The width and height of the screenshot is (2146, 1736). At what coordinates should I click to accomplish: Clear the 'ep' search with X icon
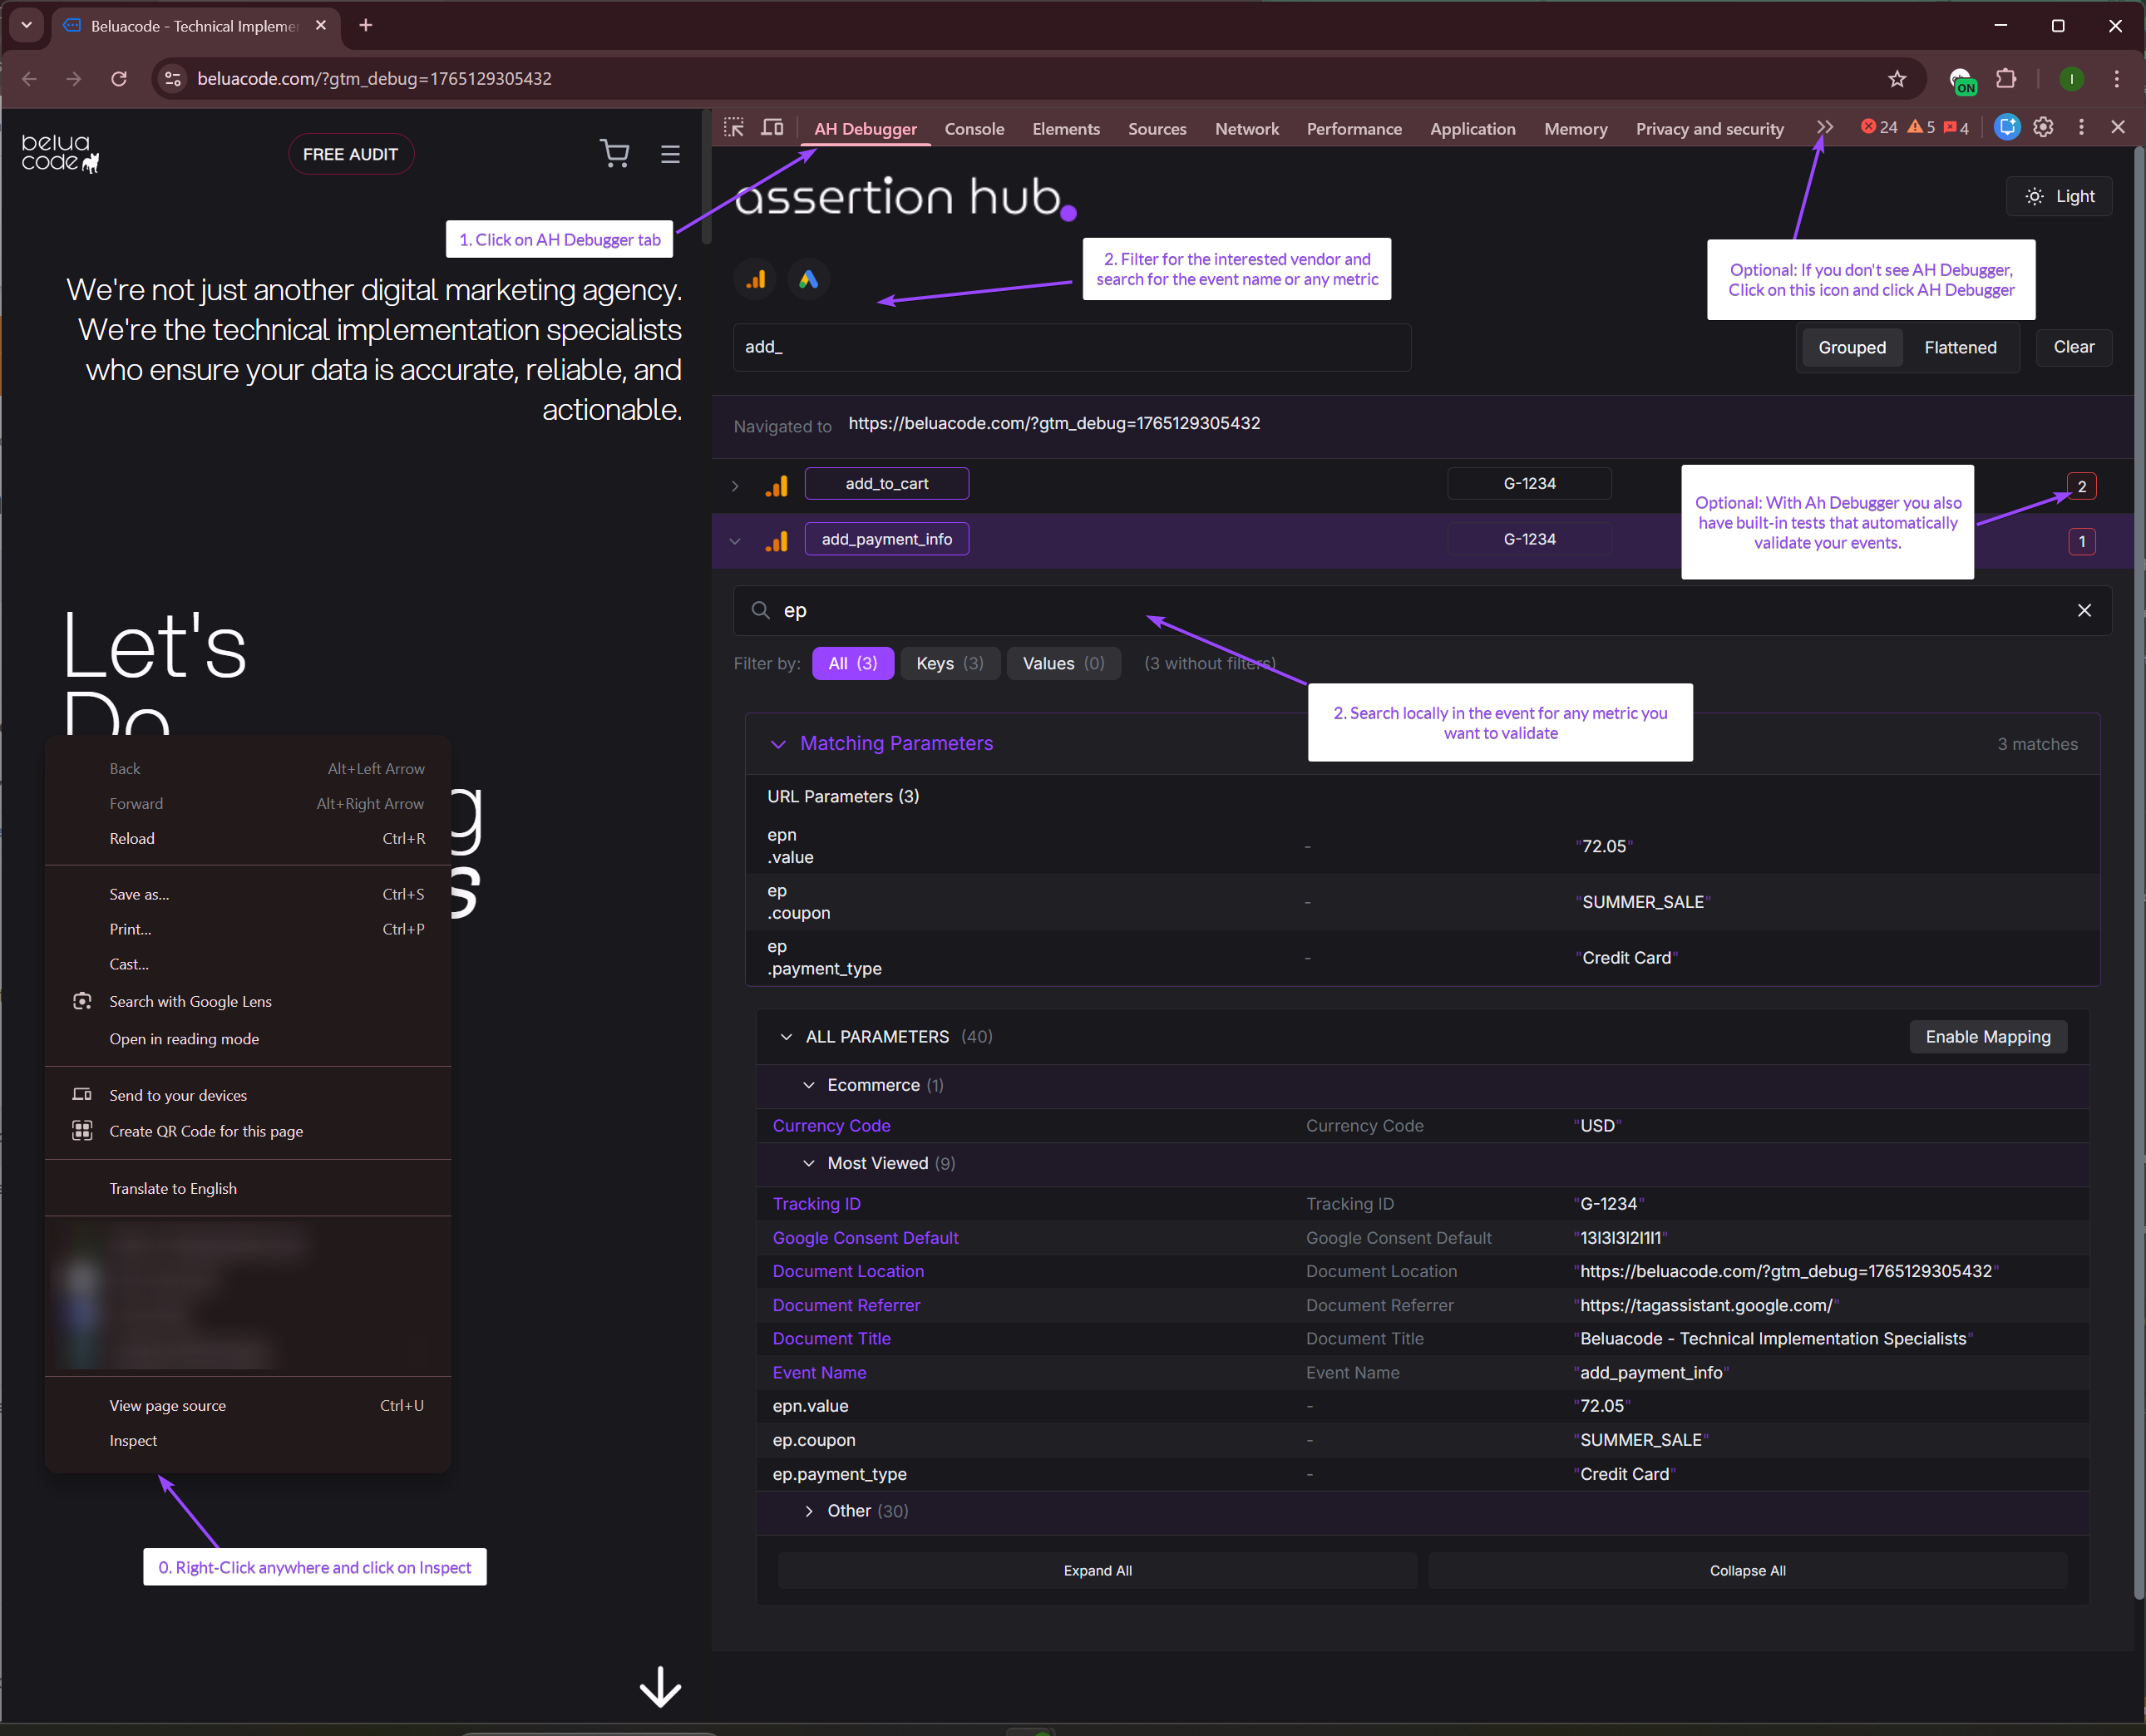(2084, 610)
